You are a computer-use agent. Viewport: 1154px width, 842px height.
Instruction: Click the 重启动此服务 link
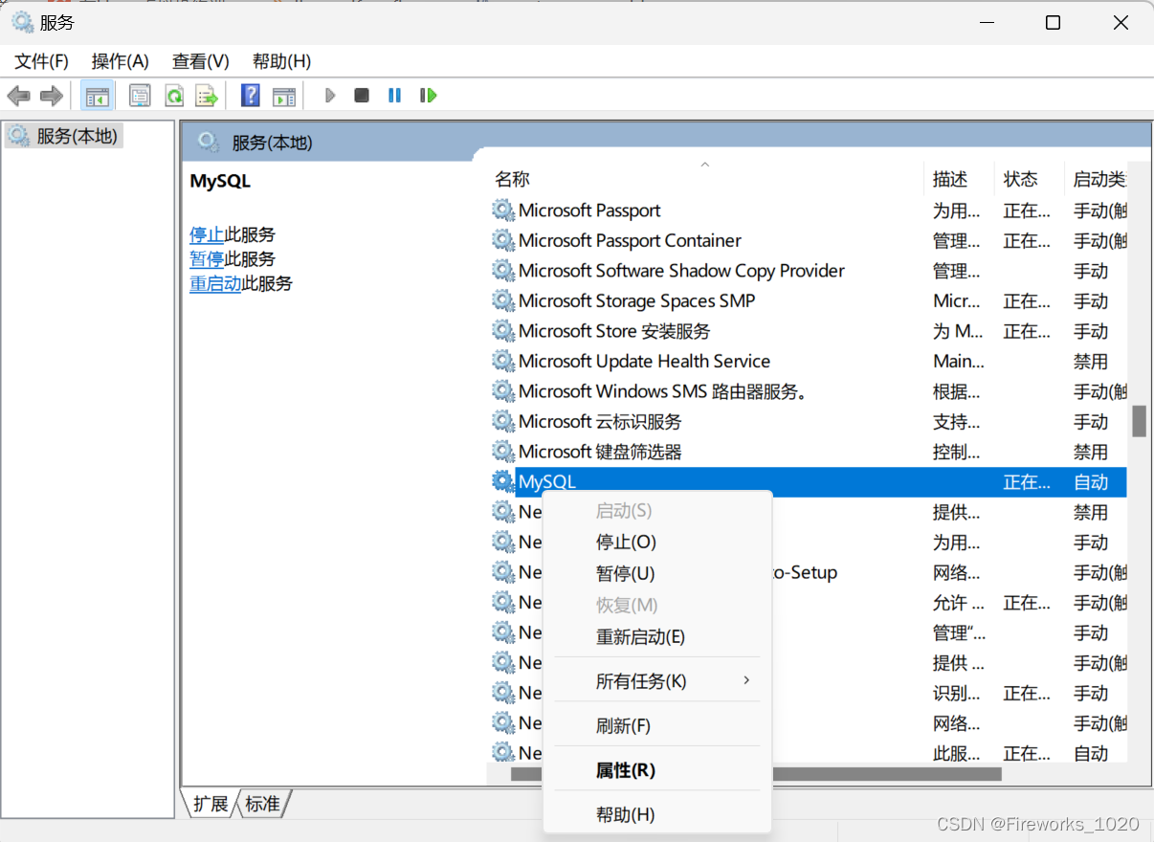point(216,283)
